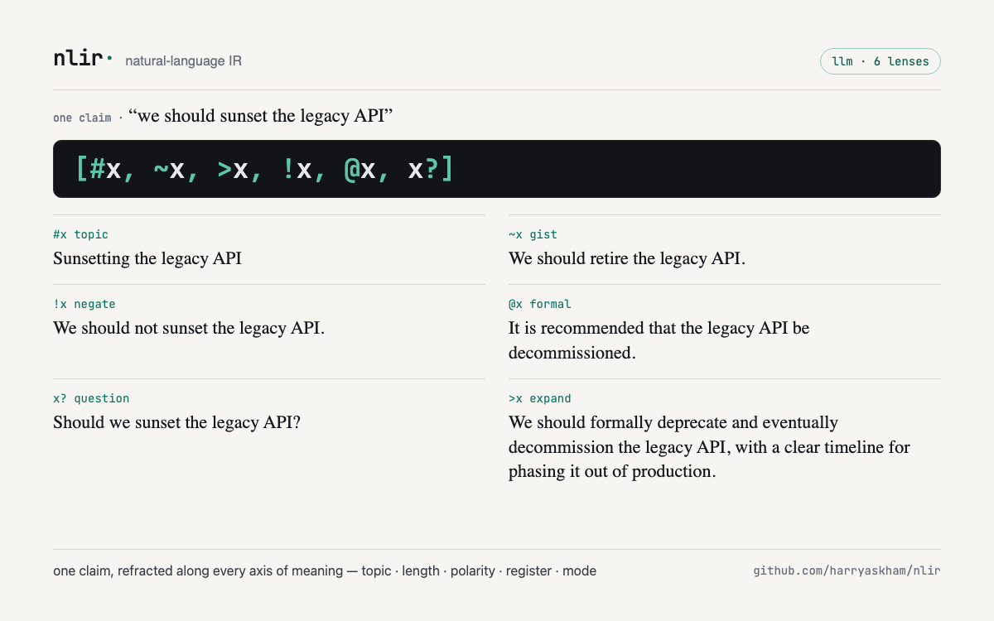This screenshot has width=994, height=621.
Task: Click the "@x formal" lens label
Action: [x=540, y=304]
